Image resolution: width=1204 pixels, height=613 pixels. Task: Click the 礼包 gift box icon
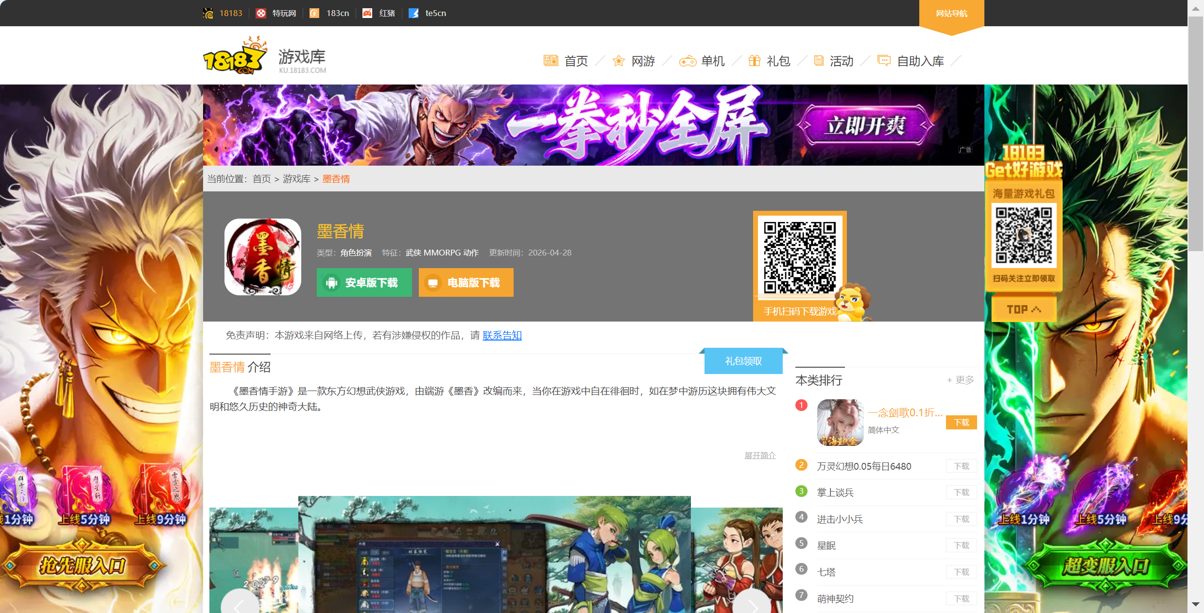point(755,61)
